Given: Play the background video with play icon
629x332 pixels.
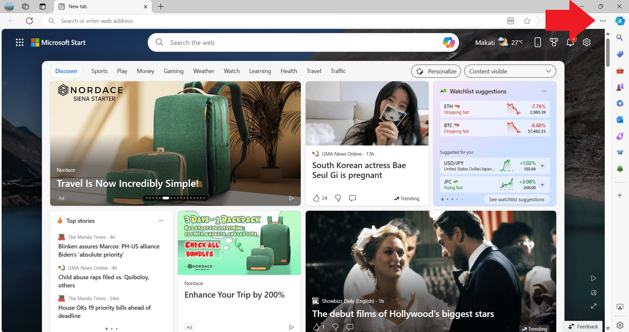Looking at the screenshot, I should tap(593, 278).
